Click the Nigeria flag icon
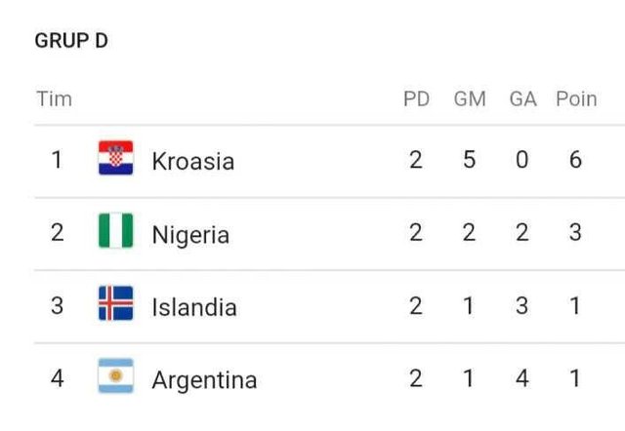The height and width of the screenshot is (431, 625). click(116, 232)
